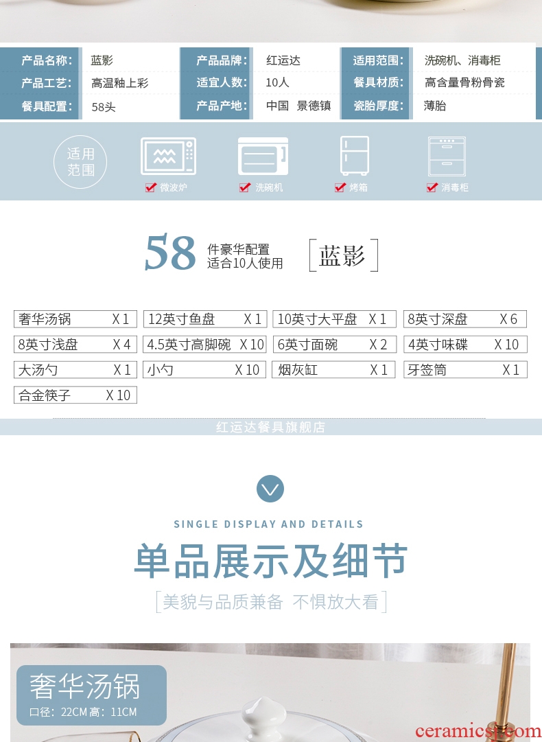The height and width of the screenshot is (742, 542).
Task: Select the 合金筷子 X10 item box
Action: pos(75,395)
